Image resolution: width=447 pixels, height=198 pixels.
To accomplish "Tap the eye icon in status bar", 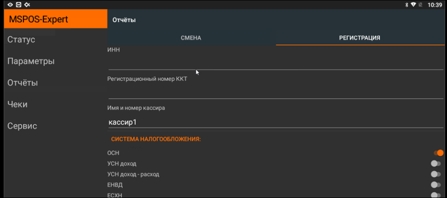I will pyautogui.click(x=10, y=4).
